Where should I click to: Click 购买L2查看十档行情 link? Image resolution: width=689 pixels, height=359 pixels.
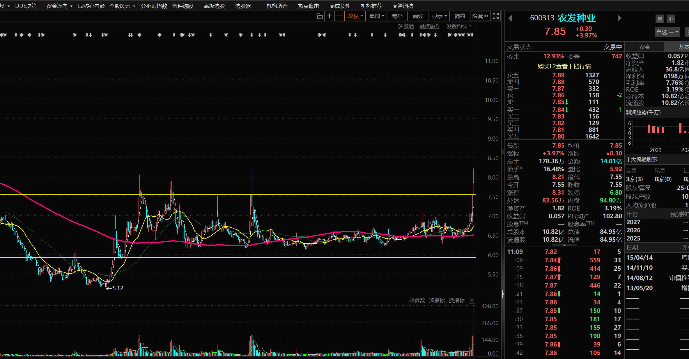click(564, 66)
